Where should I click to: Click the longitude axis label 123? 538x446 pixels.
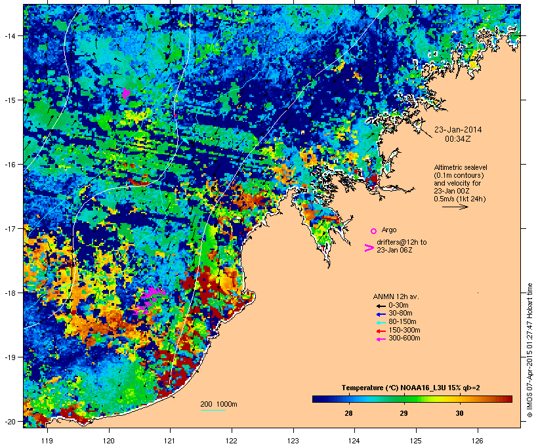point(293,441)
